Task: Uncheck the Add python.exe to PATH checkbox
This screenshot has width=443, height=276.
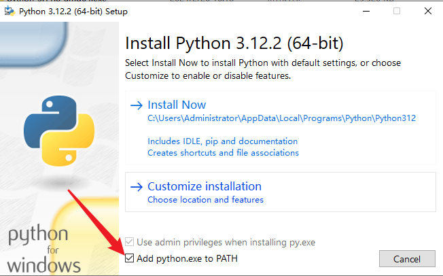Action: pos(130,258)
